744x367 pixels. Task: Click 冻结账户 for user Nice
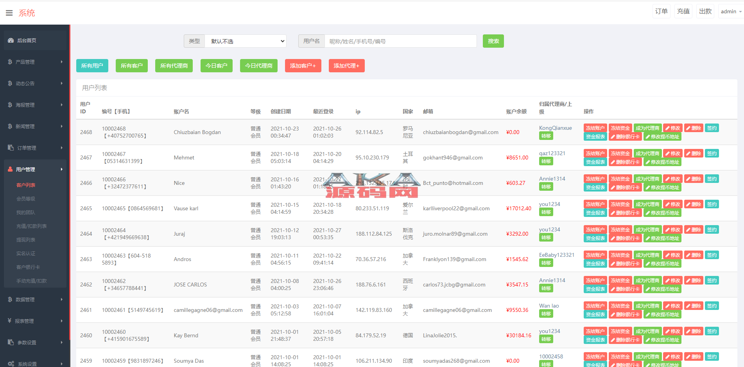click(x=595, y=179)
